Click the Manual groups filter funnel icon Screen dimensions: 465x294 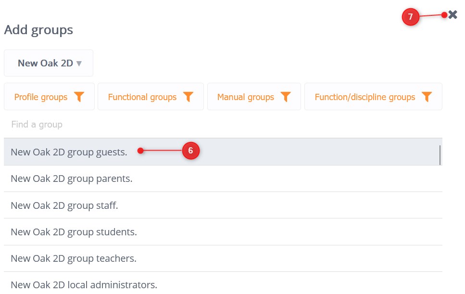pyautogui.click(x=286, y=97)
